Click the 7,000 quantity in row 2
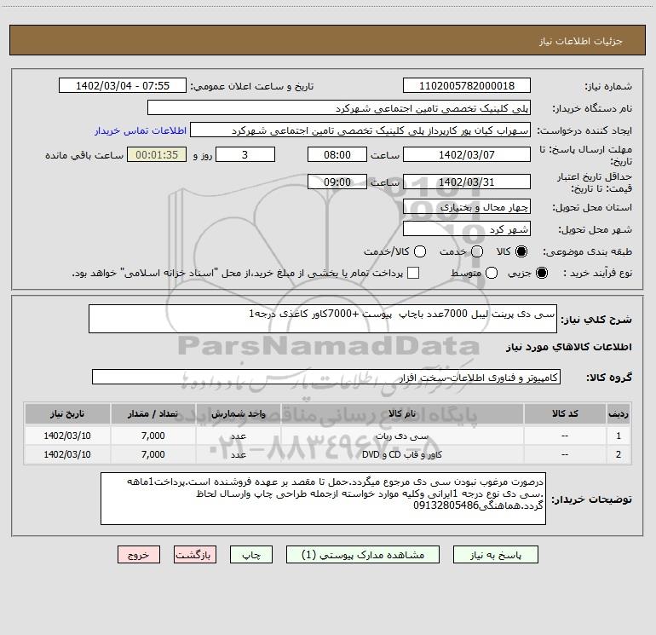 (152, 454)
